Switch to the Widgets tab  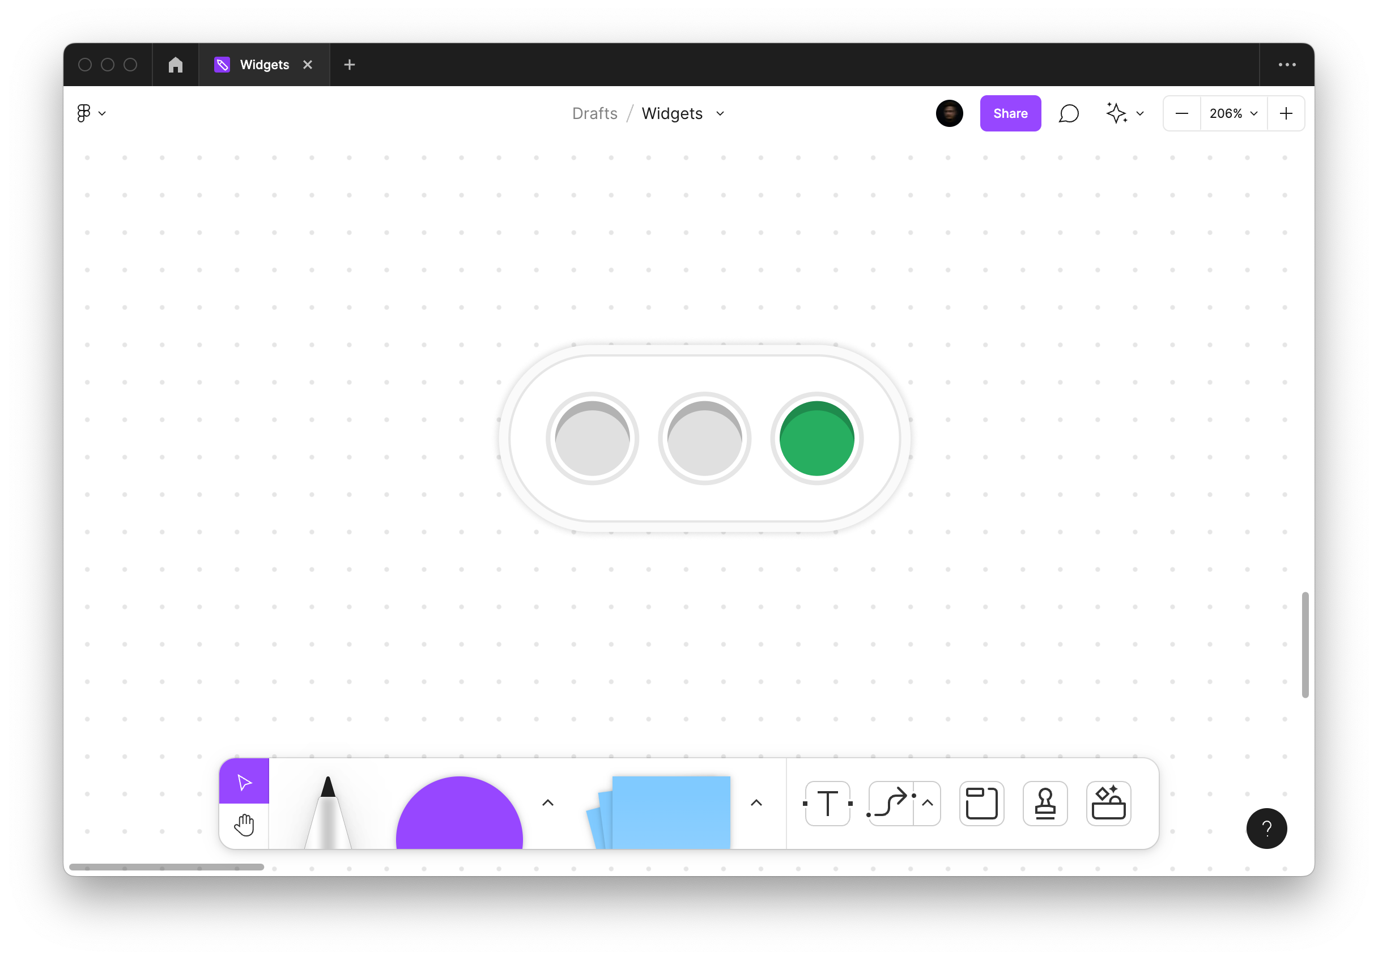point(264,65)
